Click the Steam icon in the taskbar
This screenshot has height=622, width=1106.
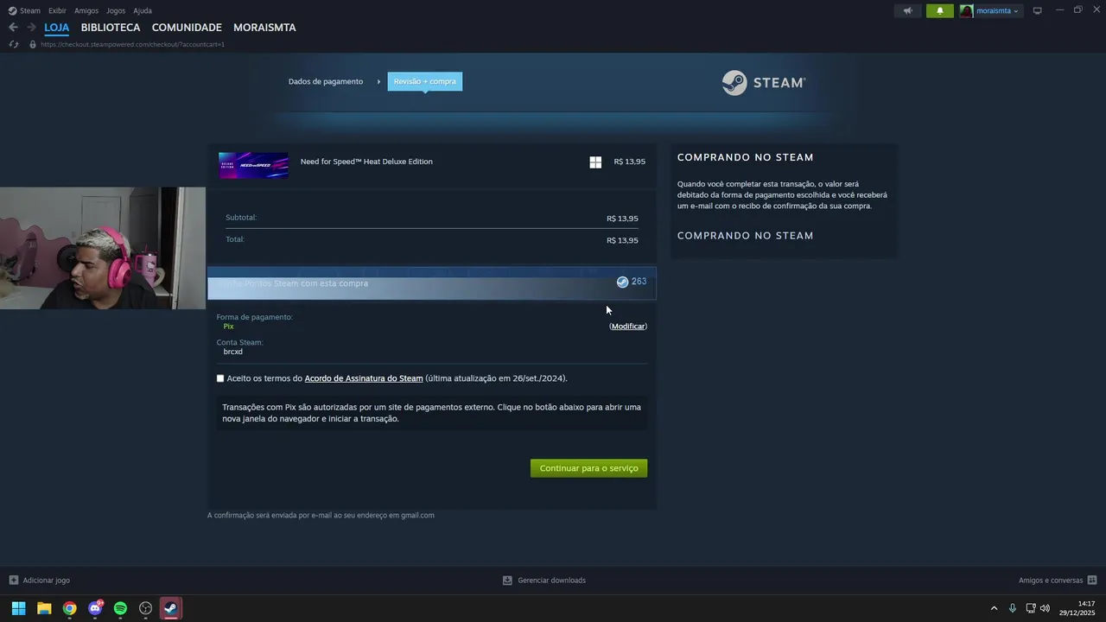(171, 608)
